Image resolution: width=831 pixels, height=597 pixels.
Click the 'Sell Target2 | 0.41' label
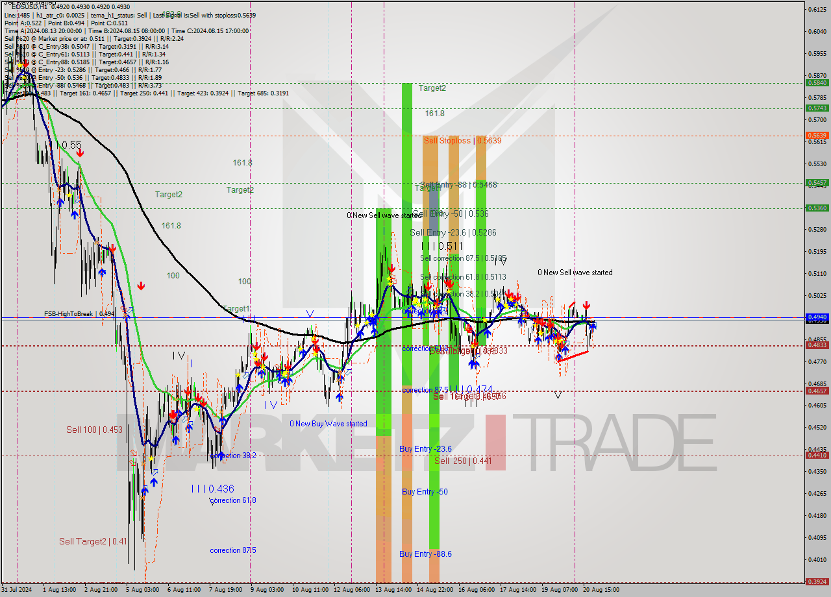coord(93,541)
